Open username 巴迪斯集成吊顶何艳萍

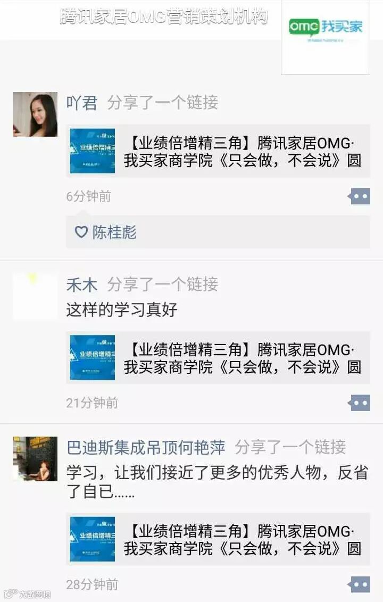pos(146,447)
